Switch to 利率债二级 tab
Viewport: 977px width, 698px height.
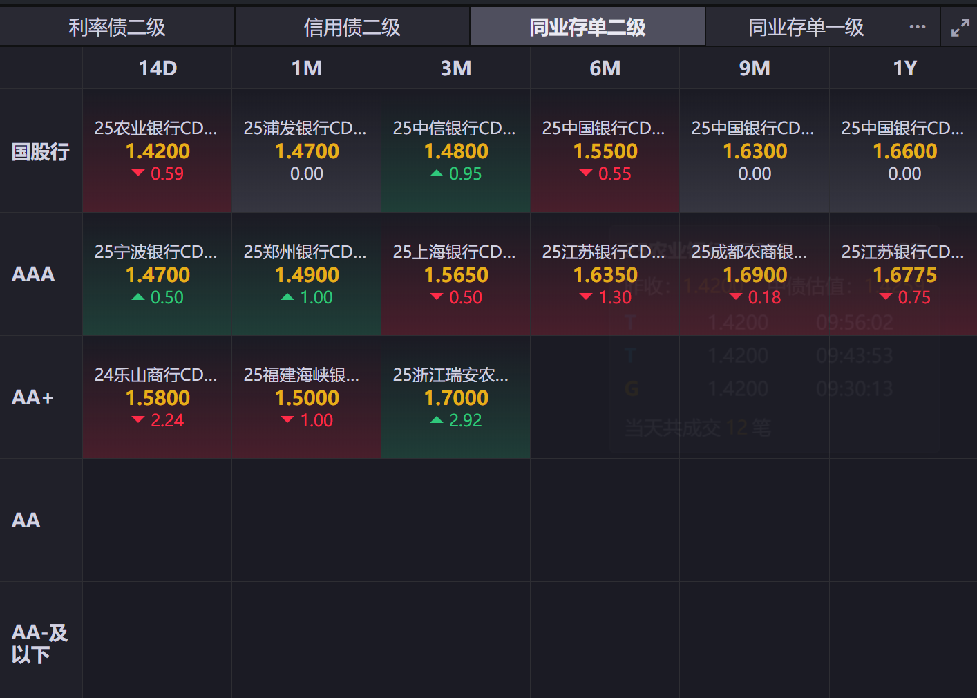[117, 27]
